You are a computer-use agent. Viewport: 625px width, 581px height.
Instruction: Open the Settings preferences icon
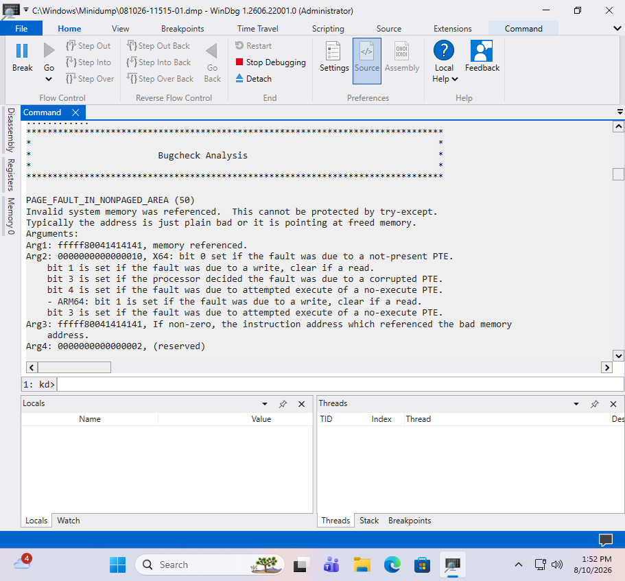point(333,51)
